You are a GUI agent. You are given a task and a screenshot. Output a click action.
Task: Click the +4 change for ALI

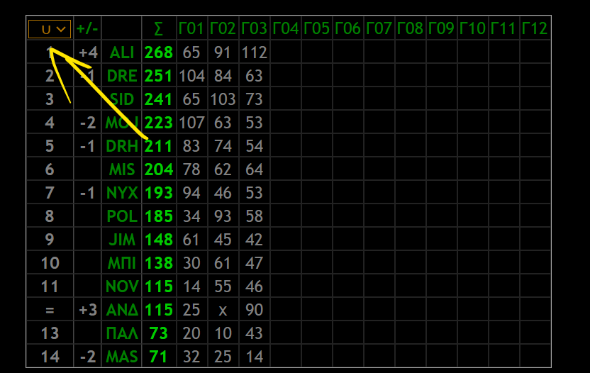pos(88,52)
